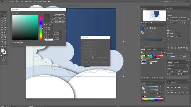The width and height of the screenshot is (191, 107).
Task: Click the Recolor quick action button
Action: coord(184,56)
